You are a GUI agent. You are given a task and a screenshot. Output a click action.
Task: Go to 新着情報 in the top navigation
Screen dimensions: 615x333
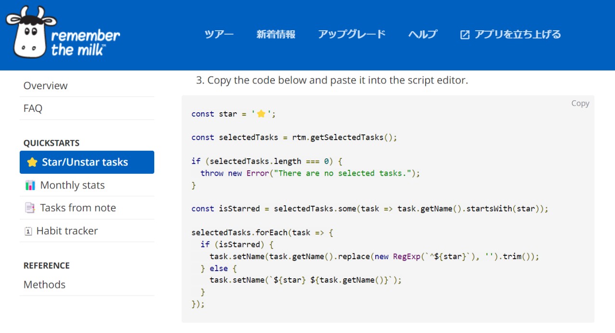pyautogui.click(x=276, y=35)
